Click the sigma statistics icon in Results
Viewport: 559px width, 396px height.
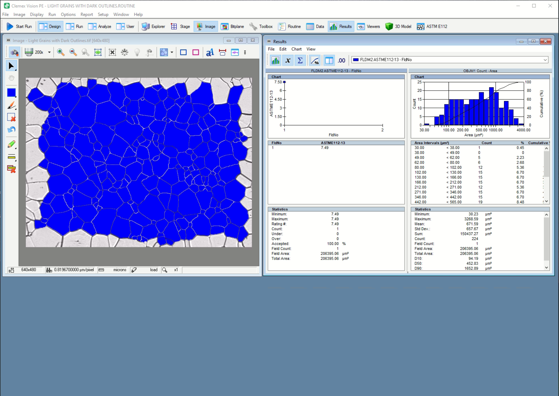pyautogui.click(x=300, y=60)
